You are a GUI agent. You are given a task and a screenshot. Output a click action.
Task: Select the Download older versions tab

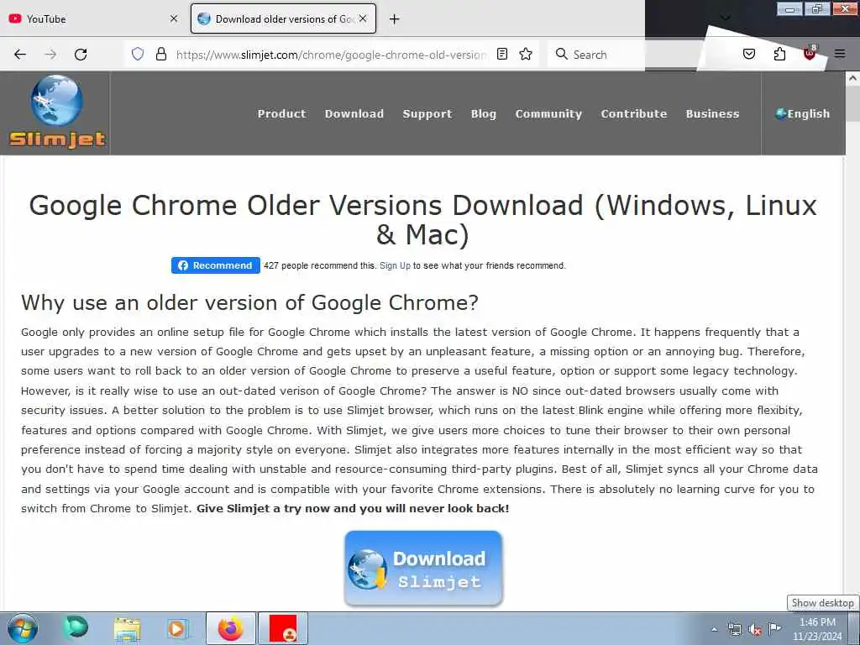(283, 18)
